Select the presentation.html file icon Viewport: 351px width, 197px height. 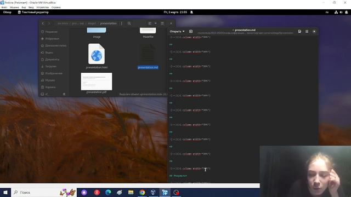coord(97,54)
